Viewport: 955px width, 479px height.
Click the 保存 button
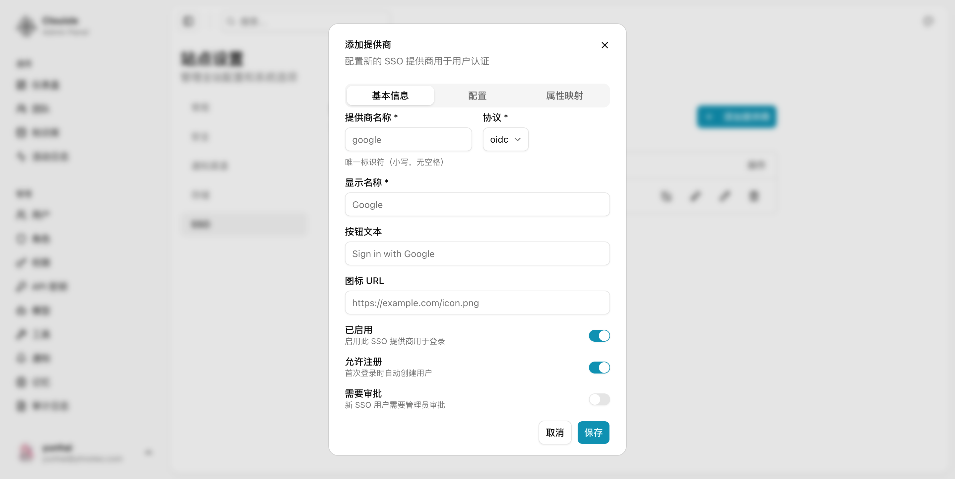click(x=593, y=432)
